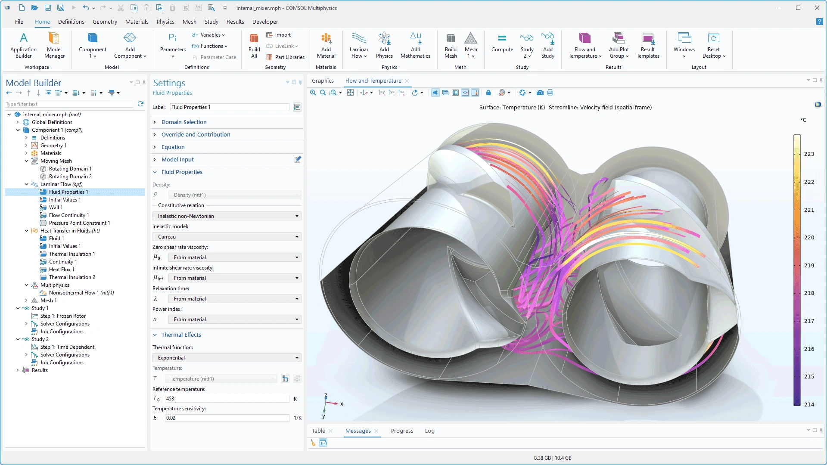Click the Reference temperature input field
This screenshot has height=465, width=827.
click(227, 399)
